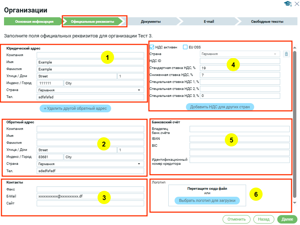Viewport: 300px width, 225px height.
Task: Toggle the НДС активен checkbox
Action: pyautogui.click(x=152, y=47)
